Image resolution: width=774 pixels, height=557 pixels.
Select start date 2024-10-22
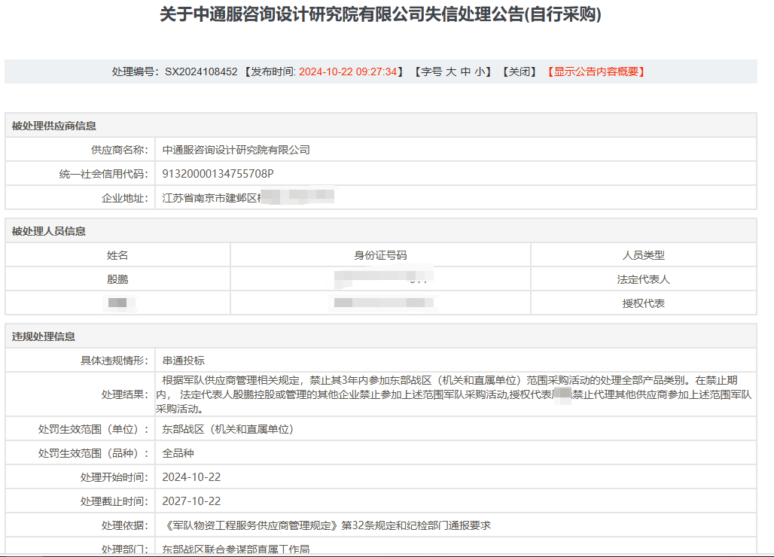pos(191,477)
